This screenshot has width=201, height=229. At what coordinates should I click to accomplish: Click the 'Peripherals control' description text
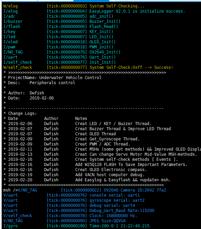[52, 83]
